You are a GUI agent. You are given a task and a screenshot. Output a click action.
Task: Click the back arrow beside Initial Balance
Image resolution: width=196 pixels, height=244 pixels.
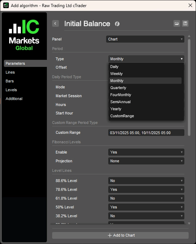pos(56,23)
